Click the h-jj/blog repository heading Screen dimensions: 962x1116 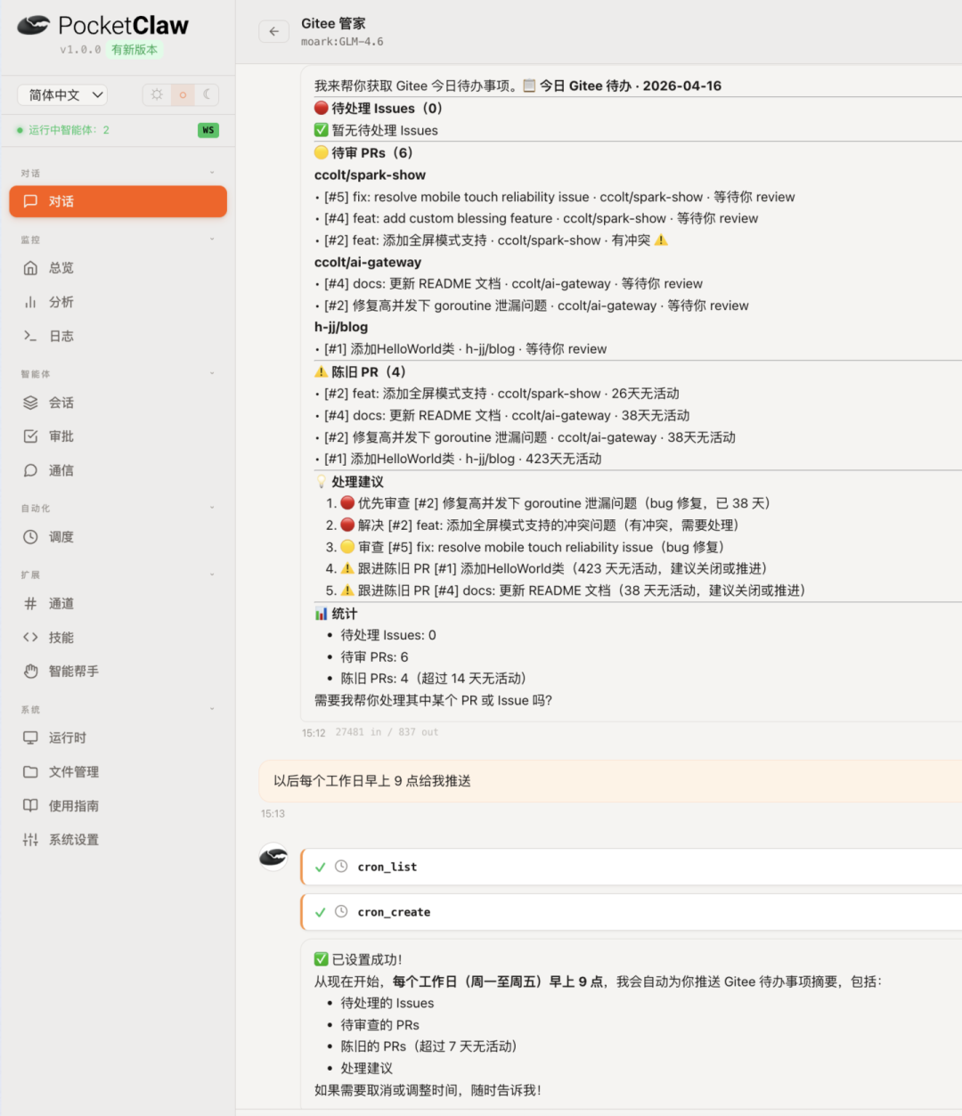[x=341, y=327]
